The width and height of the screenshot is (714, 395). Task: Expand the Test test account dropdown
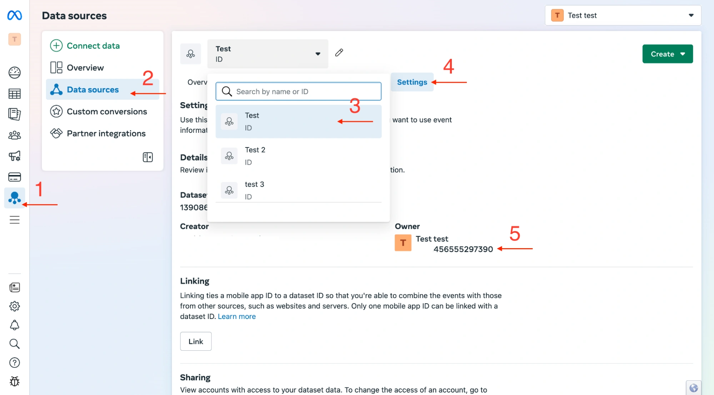pos(623,15)
